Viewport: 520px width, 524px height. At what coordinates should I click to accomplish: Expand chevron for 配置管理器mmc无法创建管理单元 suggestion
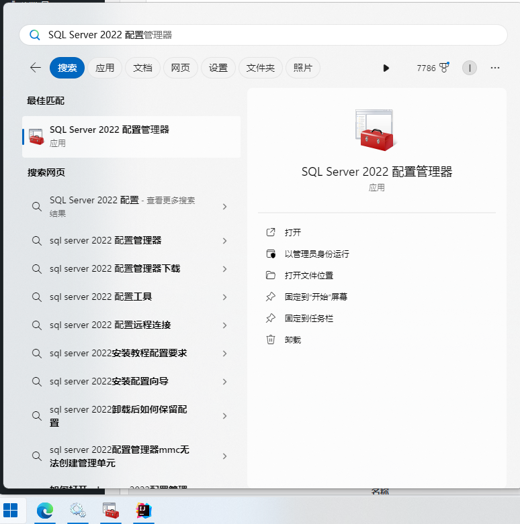224,456
